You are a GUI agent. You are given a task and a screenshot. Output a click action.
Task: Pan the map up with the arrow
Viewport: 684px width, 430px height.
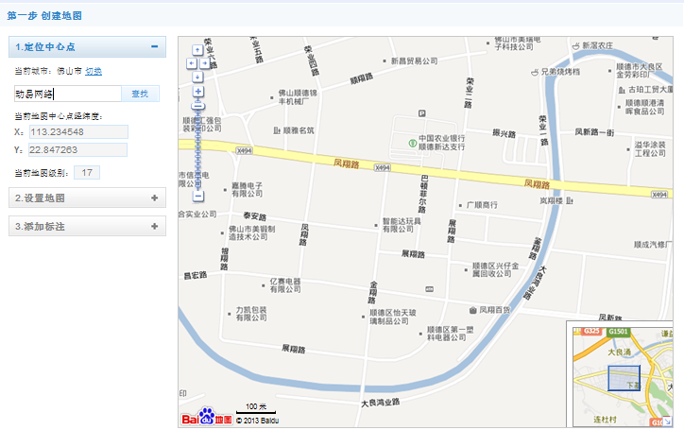click(197, 50)
